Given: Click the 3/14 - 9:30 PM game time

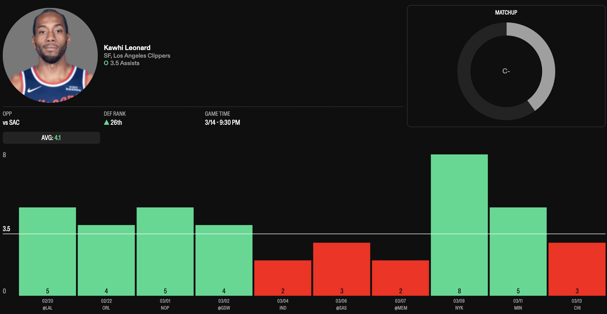Looking at the screenshot, I should point(222,122).
